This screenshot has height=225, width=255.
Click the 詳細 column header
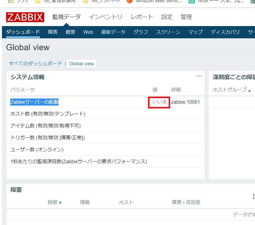pos(176,89)
